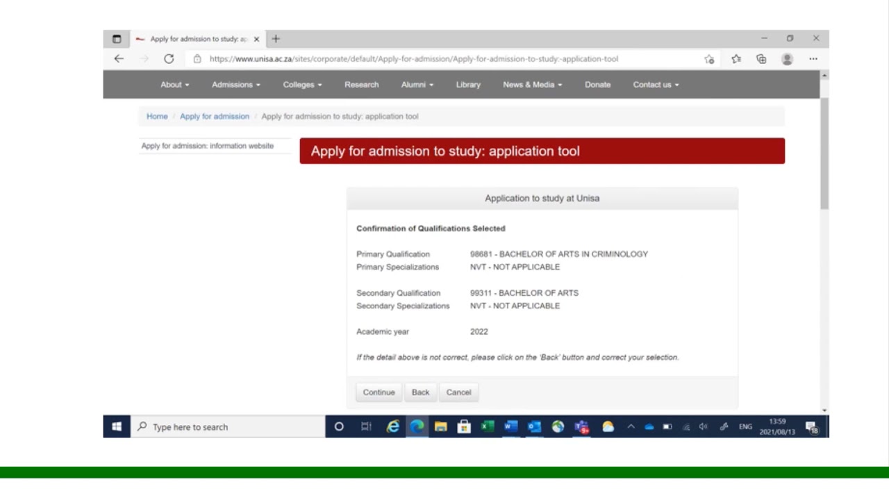
Task: Click the URL address bar
Action: (444, 59)
